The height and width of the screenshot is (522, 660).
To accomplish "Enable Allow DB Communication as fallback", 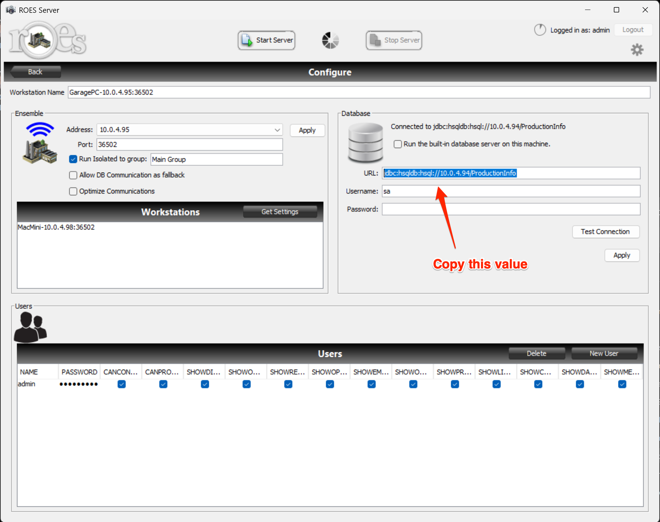I will point(73,175).
